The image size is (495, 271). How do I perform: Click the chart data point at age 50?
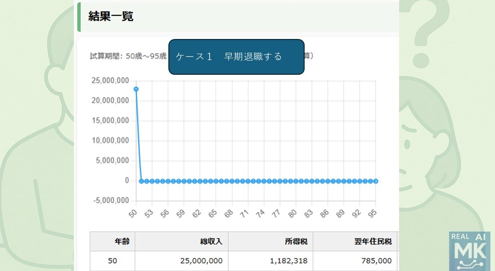pyautogui.click(x=136, y=89)
